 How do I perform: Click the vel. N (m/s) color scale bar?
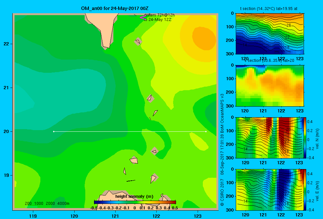pyautogui.click(x=305, y=138)
